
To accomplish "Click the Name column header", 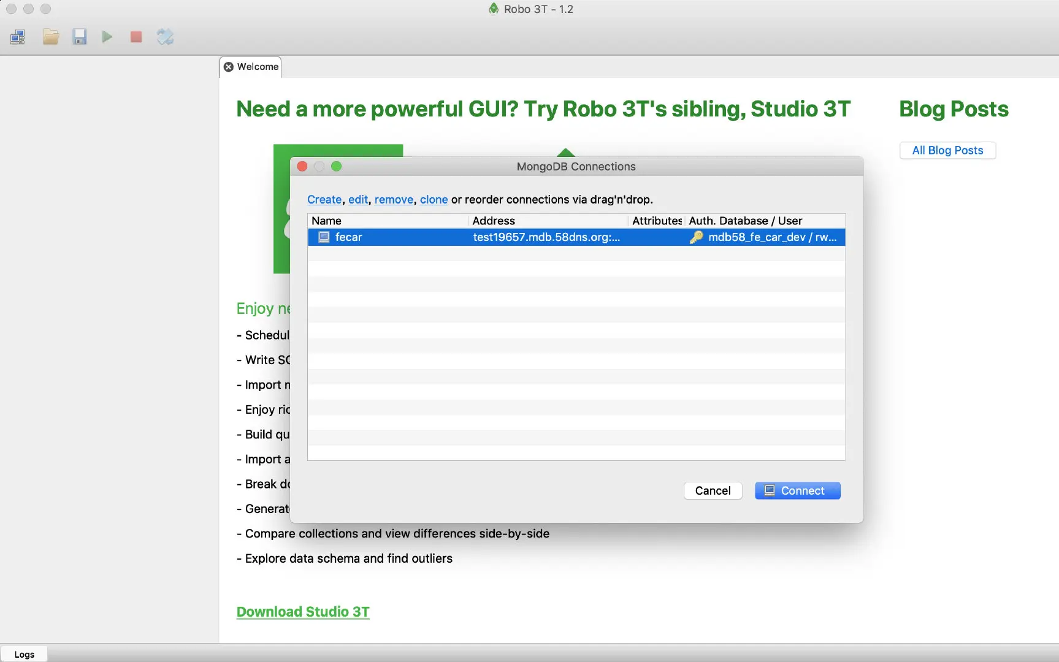I will 388,221.
